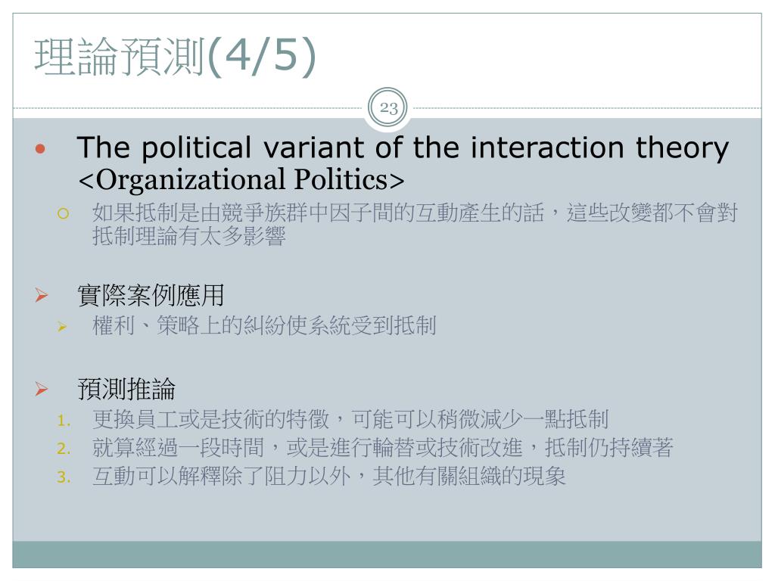Image resolution: width=775 pixels, height=581 pixels.
Task: Click the sentence starting with 互動可以解釋
Action: 328,477
